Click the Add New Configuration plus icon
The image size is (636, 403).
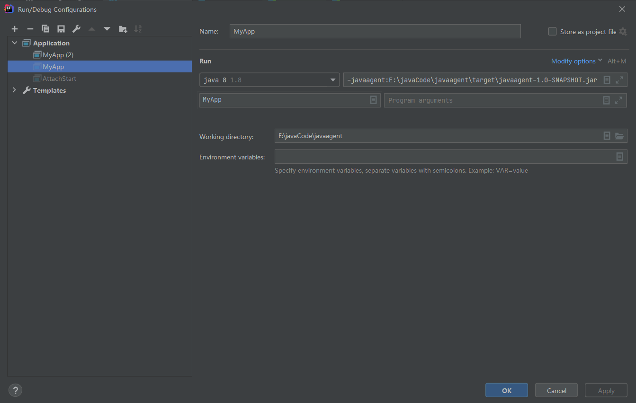pos(15,29)
